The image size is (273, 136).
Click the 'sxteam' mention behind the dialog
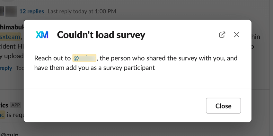(10, 37)
